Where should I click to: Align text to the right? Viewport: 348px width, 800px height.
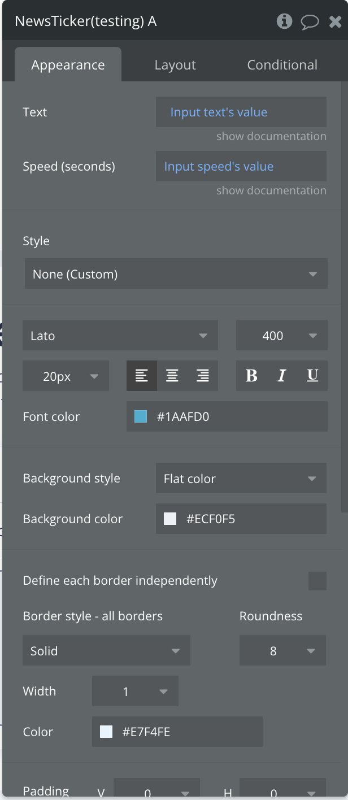click(203, 376)
